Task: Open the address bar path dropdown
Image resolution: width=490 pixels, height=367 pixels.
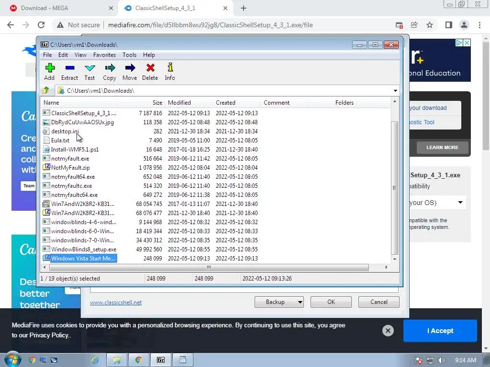Action: pyautogui.click(x=395, y=91)
